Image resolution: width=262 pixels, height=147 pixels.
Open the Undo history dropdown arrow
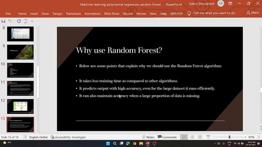[x=14, y=21]
